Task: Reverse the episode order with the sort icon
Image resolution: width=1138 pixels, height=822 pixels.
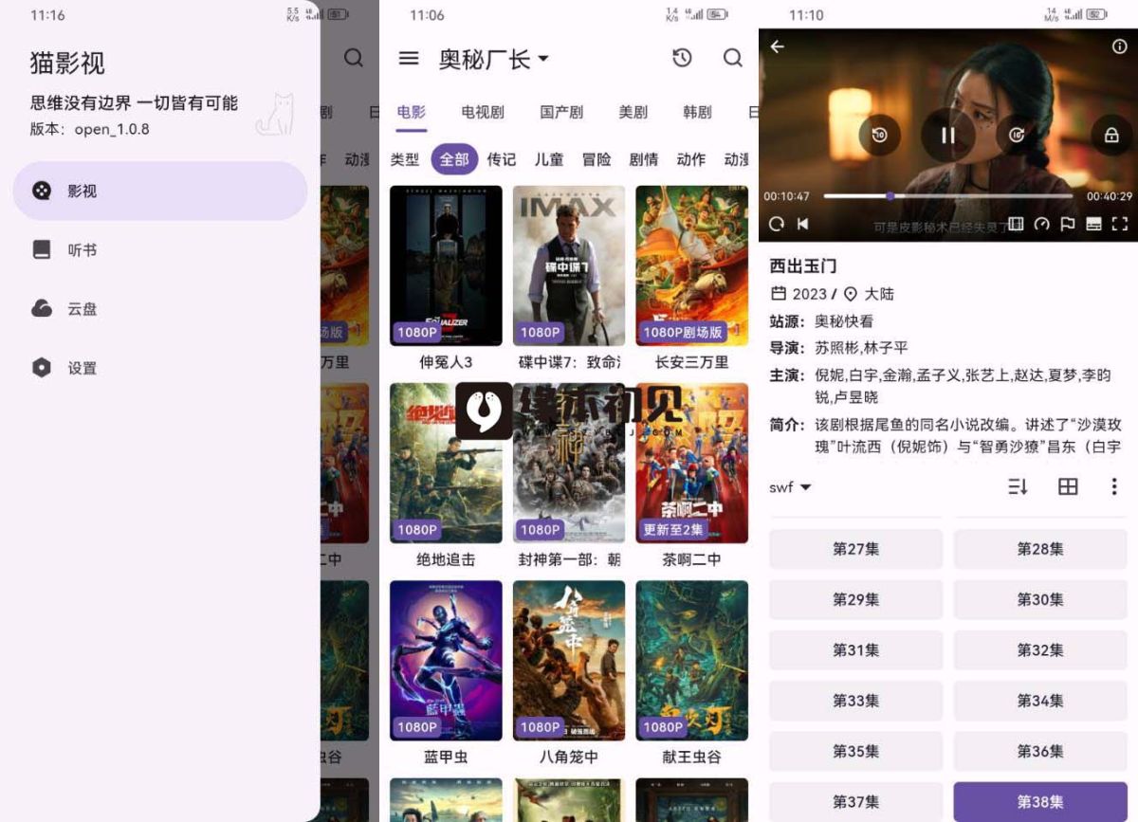Action: (1018, 486)
